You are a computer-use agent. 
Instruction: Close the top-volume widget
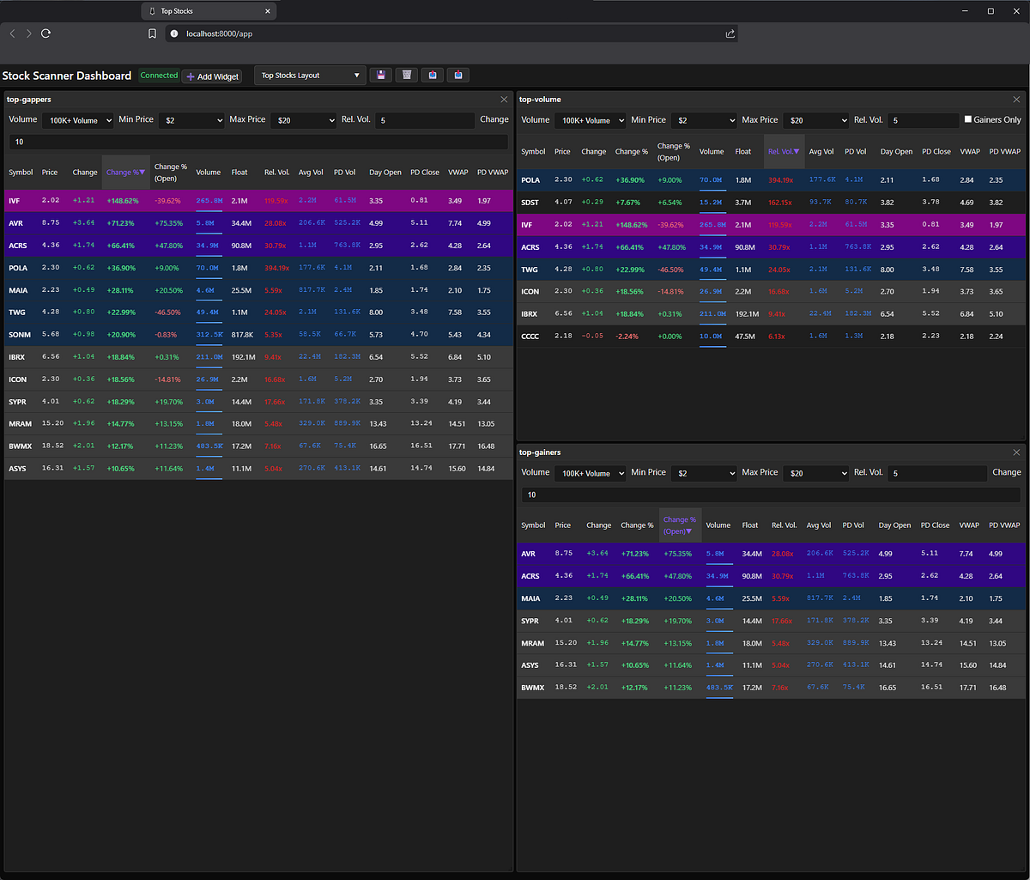(1017, 100)
